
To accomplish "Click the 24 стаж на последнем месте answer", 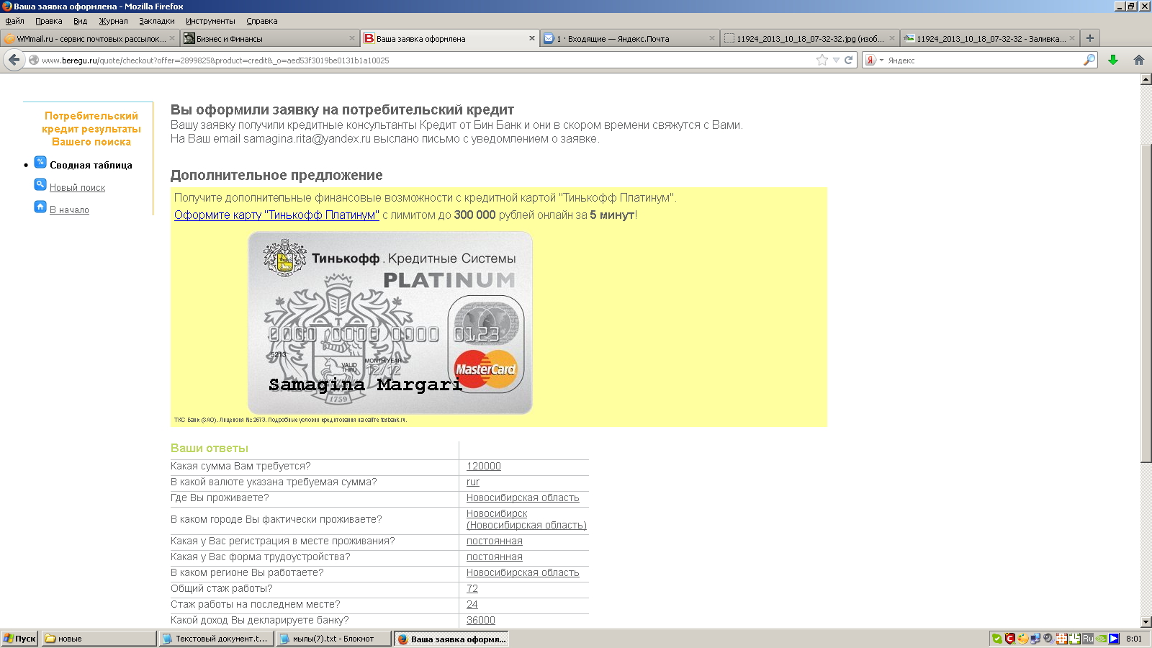I will pos(472,605).
